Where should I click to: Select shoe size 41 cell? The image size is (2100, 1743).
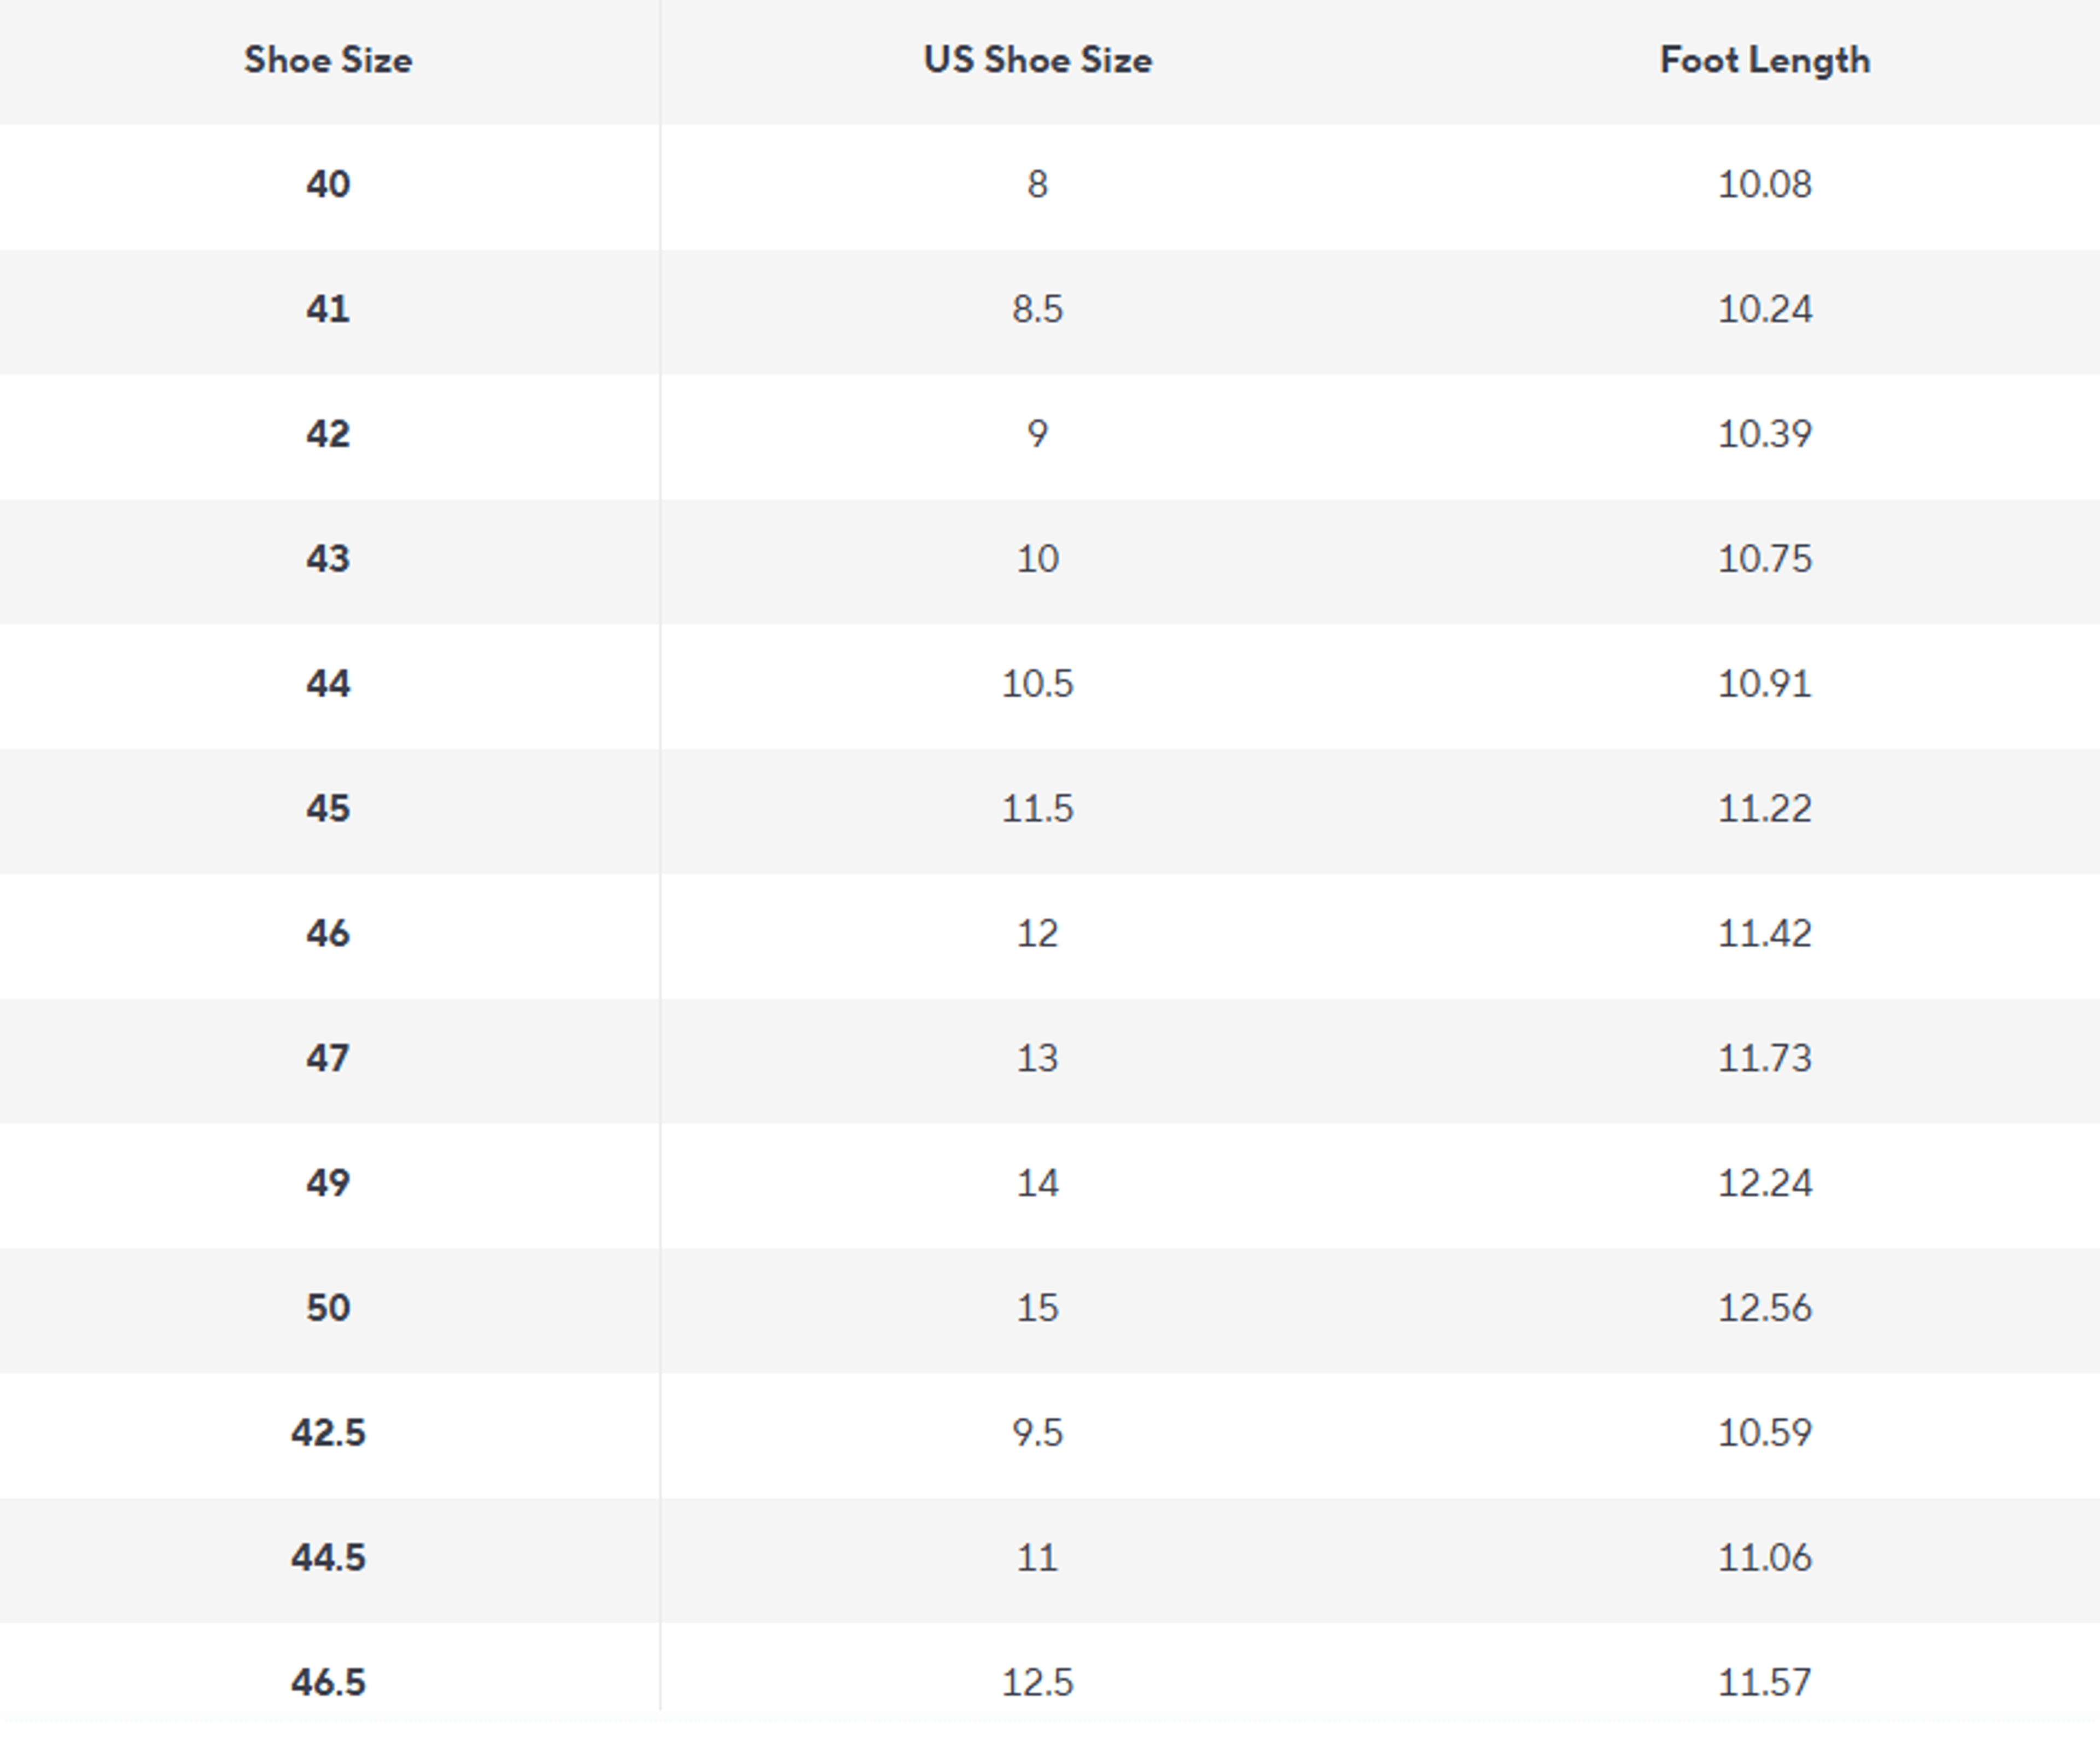(328, 310)
